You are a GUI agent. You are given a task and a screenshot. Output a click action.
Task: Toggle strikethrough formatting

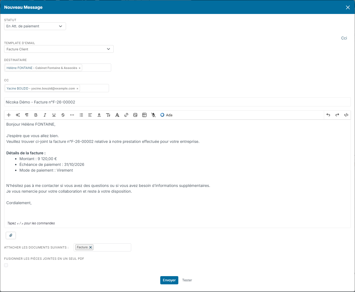pos(63,115)
